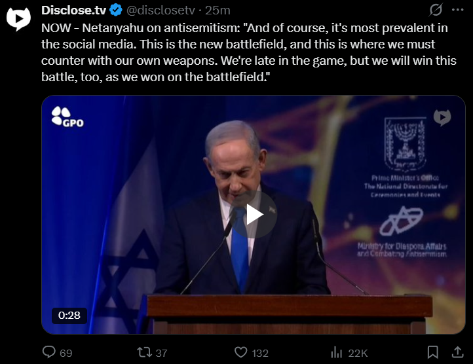Click the GPO logo in video
473x364 pixels.
67,117
